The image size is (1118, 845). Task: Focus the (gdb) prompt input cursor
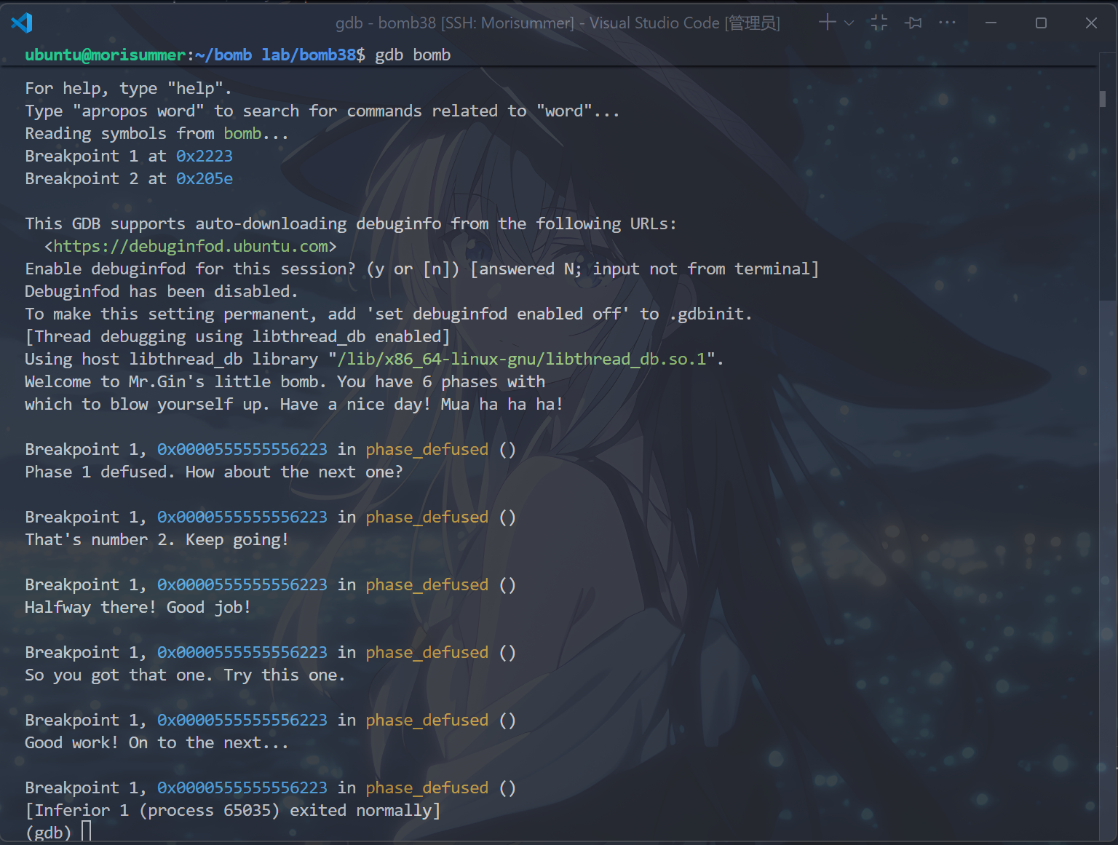click(x=87, y=831)
